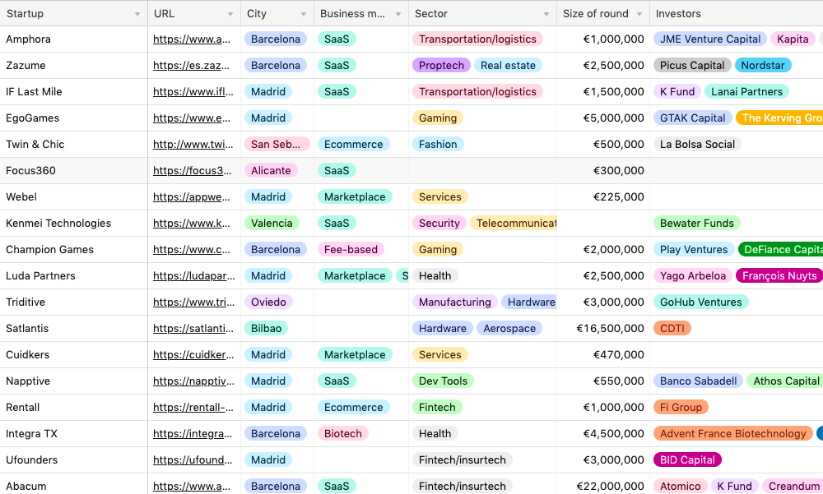
Task: Open the Twin & Chic URL link
Action: [193, 144]
